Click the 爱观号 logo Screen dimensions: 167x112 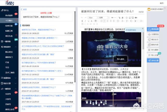click(10, 3)
